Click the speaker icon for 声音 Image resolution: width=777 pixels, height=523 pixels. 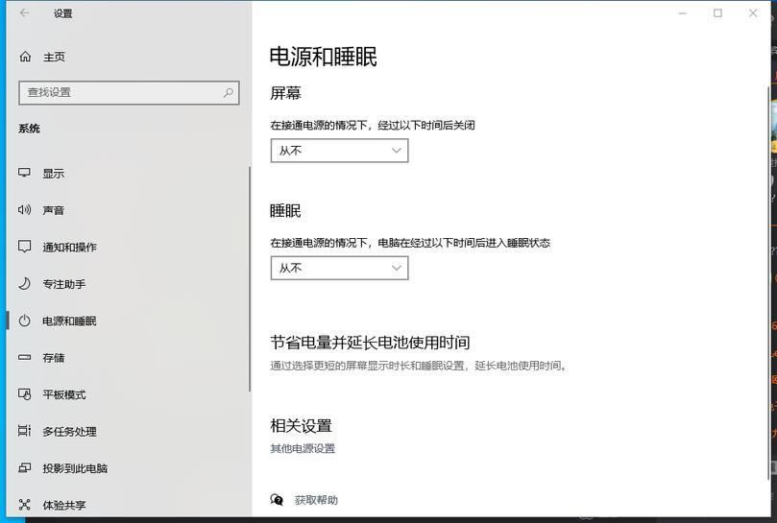[x=24, y=209]
